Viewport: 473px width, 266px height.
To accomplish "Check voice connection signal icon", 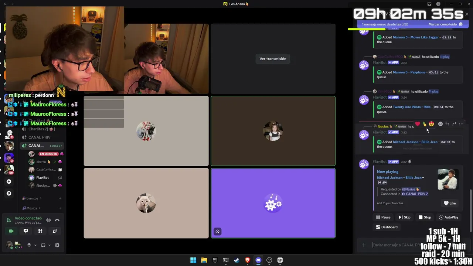I will (x=9, y=220).
